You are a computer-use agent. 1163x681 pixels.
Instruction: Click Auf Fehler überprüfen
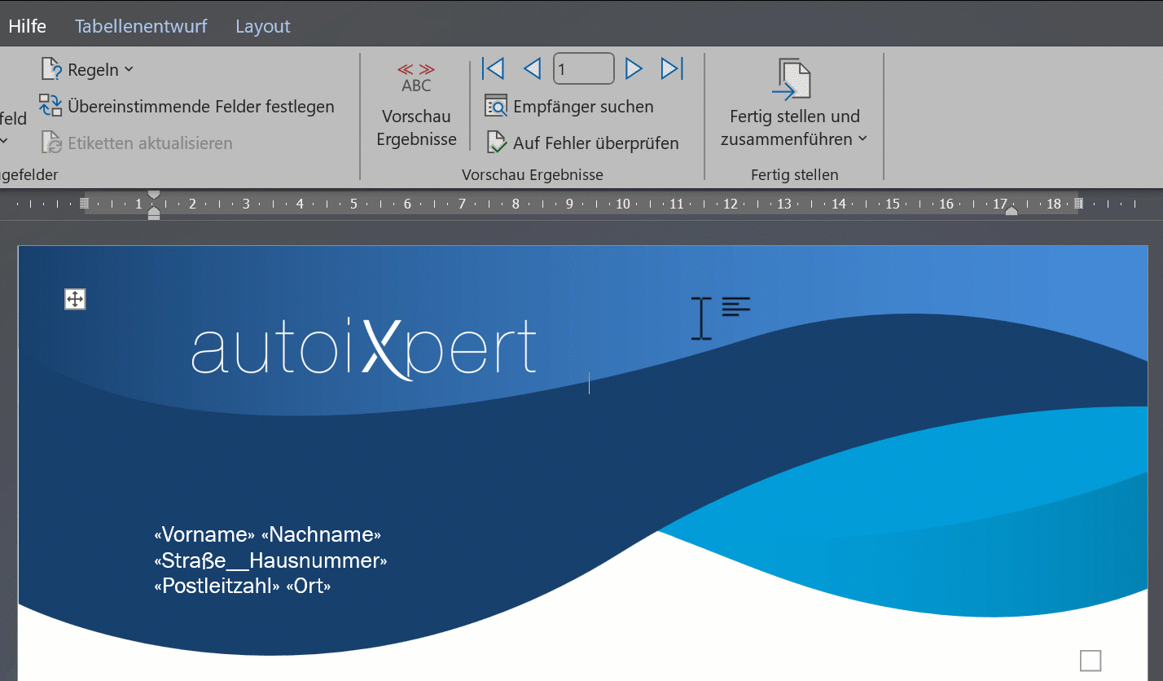pyautogui.click(x=582, y=143)
